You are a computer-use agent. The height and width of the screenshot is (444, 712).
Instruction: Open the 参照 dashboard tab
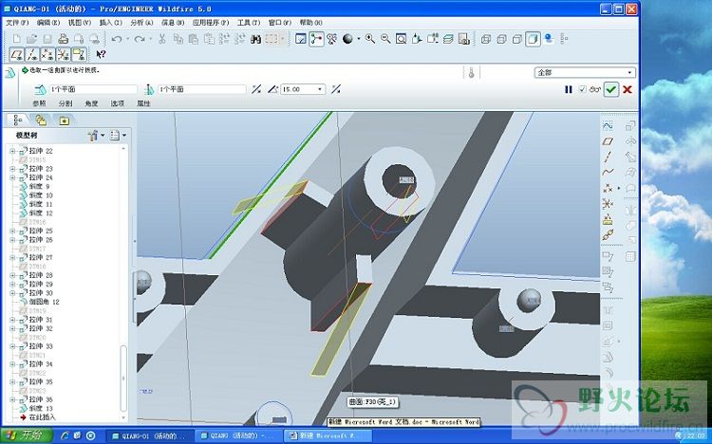[x=40, y=103]
